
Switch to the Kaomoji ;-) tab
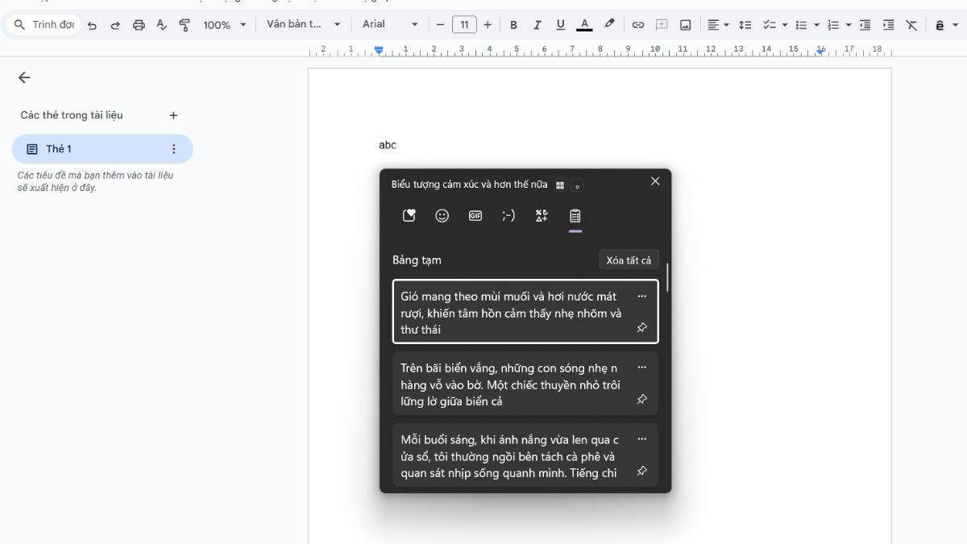(x=508, y=215)
